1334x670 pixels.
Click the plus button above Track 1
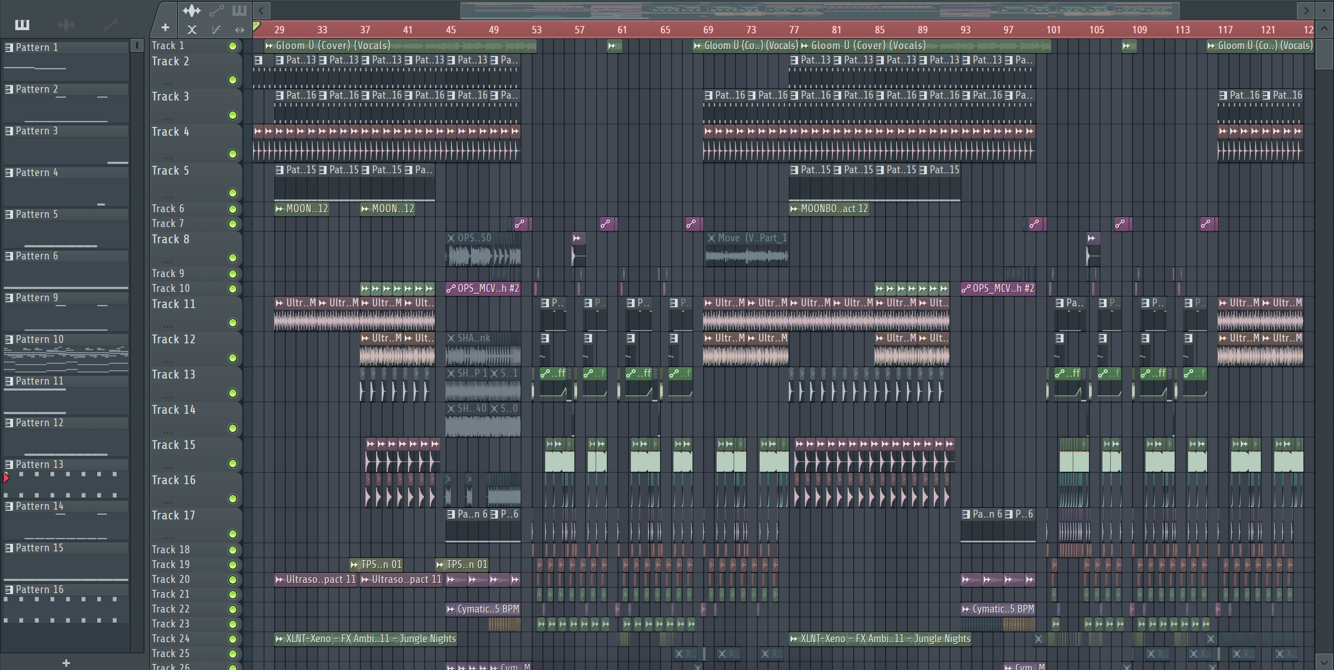point(165,27)
